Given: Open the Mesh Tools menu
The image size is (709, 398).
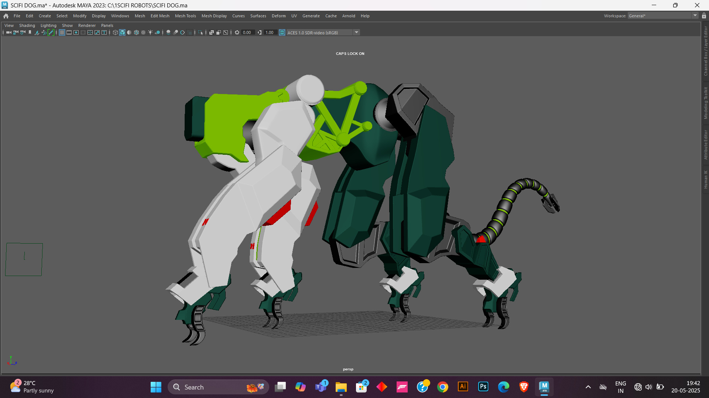Looking at the screenshot, I should pyautogui.click(x=185, y=16).
